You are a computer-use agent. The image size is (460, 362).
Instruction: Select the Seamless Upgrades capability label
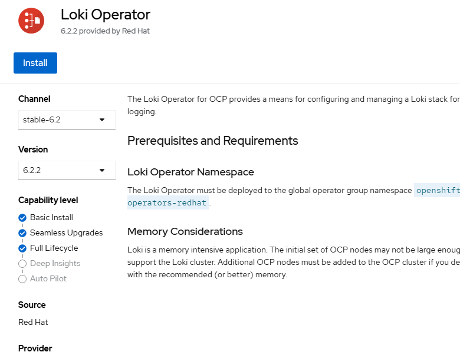point(66,233)
